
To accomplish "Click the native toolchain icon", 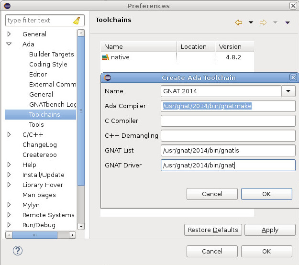I will [x=105, y=57].
